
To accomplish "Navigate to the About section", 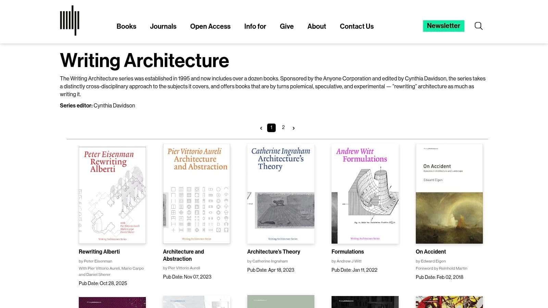I will pyautogui.click(x=316, y=26).
